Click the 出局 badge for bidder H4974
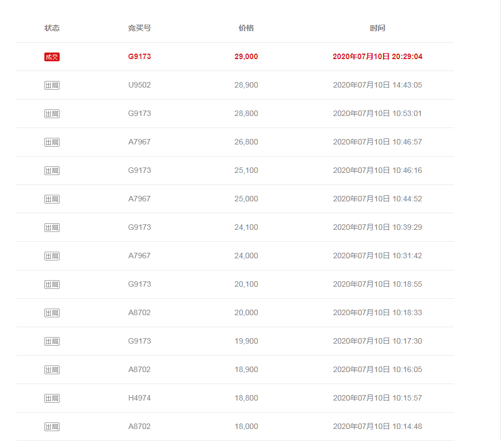This screenshot has height=441, width=504. click(x=52, y=398)
